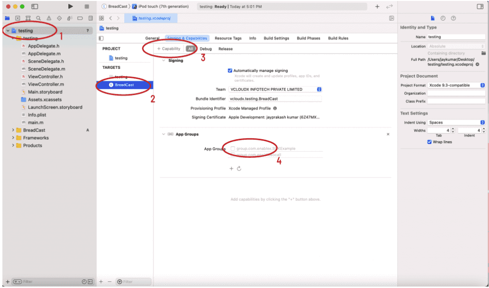Select Main.storyboard file
Screen dimensions: 489x288
(45, 92)
